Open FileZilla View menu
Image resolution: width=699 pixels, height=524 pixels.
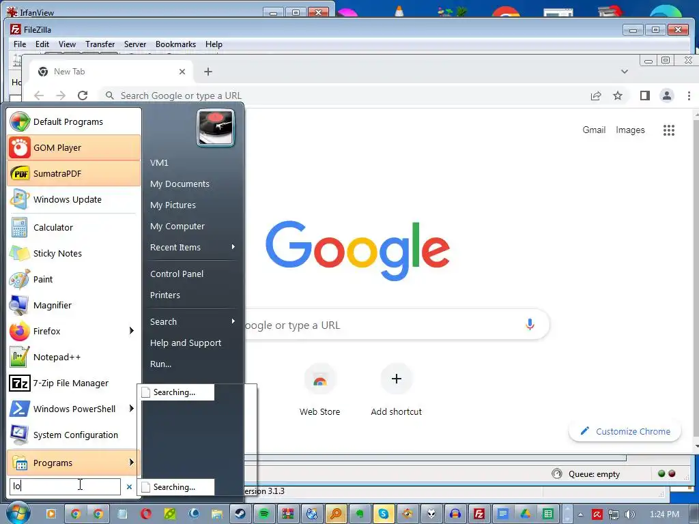67,44
